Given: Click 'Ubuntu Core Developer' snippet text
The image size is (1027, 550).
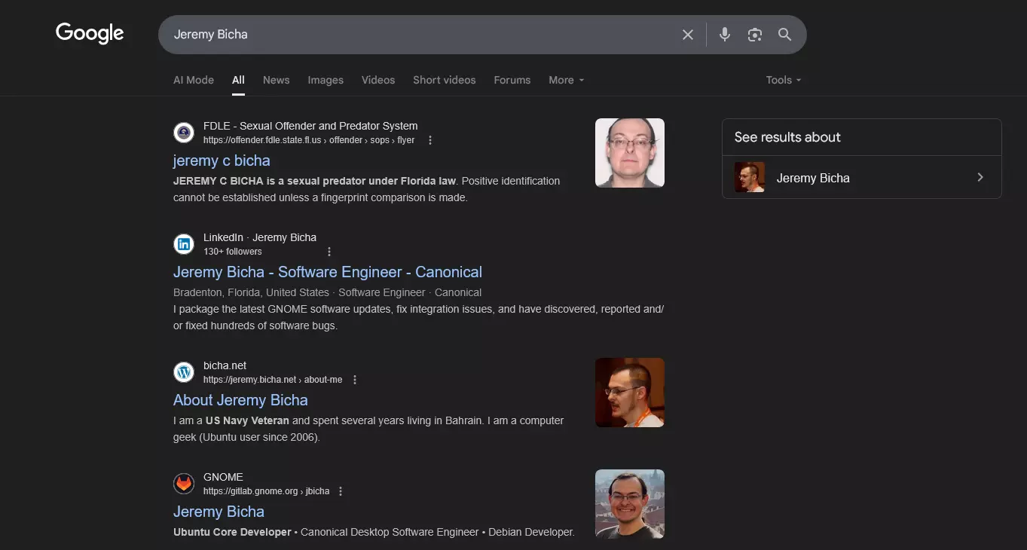Looking at the screenshot, I should (x=232, y=532).
